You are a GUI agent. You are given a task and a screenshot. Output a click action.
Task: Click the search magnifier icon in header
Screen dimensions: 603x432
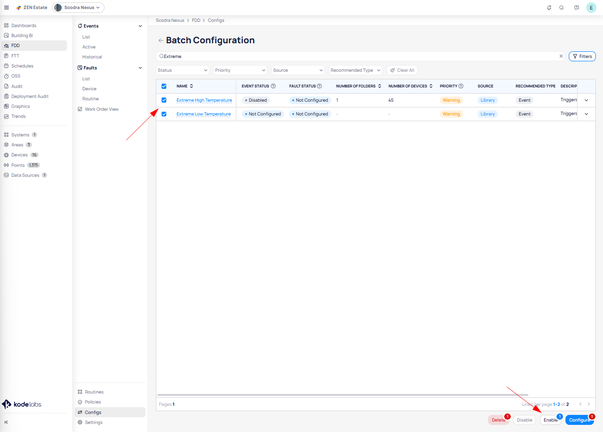coord(562,8)
